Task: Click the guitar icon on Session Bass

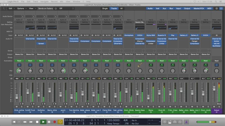Action: (140, 65)
